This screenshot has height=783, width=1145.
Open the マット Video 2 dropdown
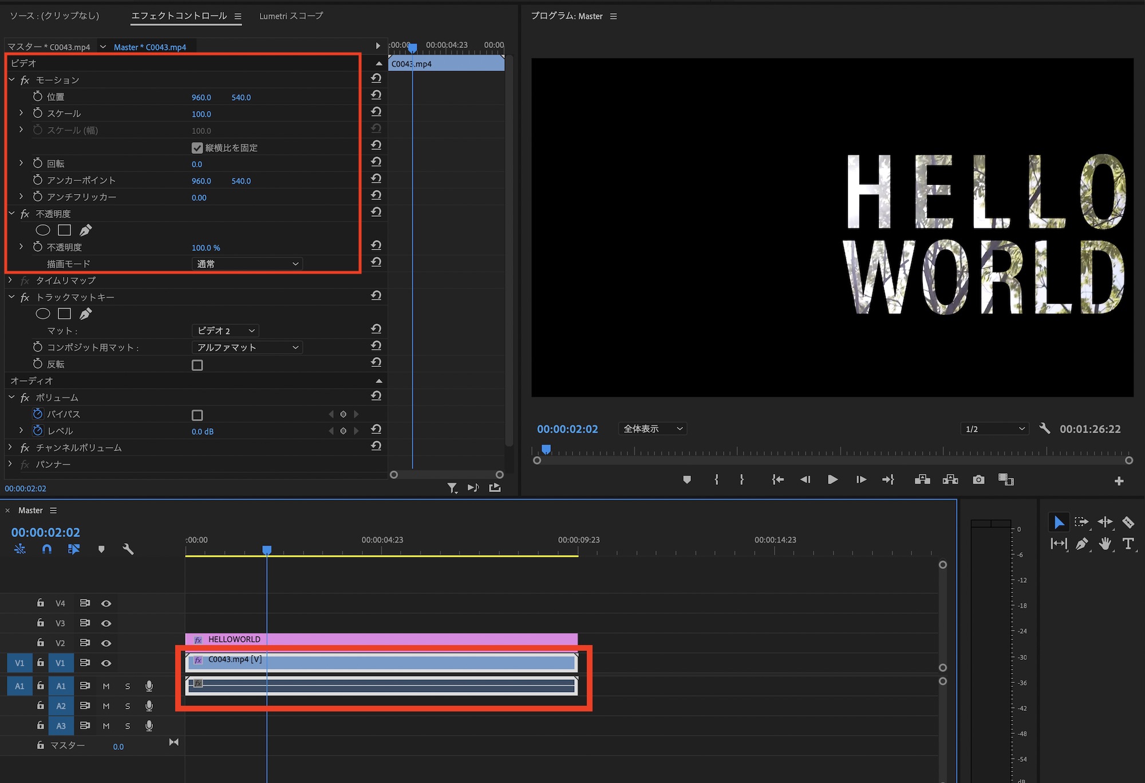pyautogui.click(x=225, y=331)
